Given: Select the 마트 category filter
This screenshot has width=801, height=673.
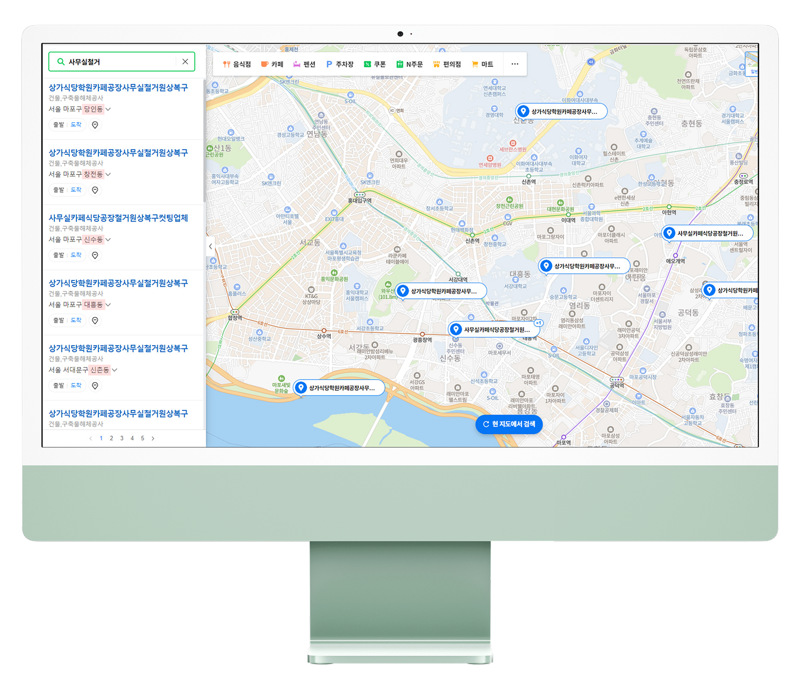Looking at the screenshot, I should 482,64.
